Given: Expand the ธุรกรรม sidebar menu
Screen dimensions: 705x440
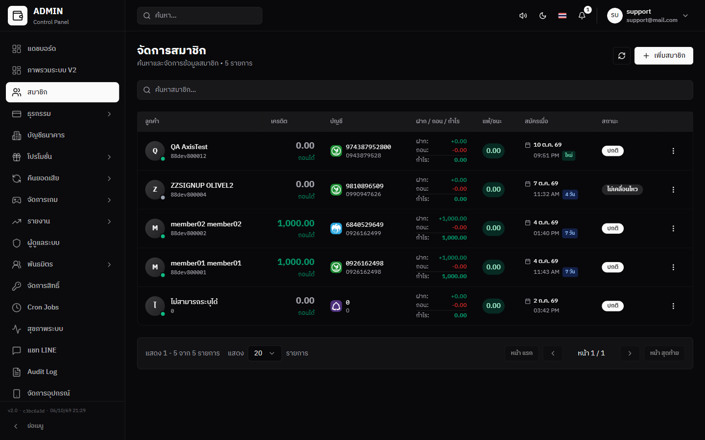Looking at the screenshot, I should click(x=63, y=114).
